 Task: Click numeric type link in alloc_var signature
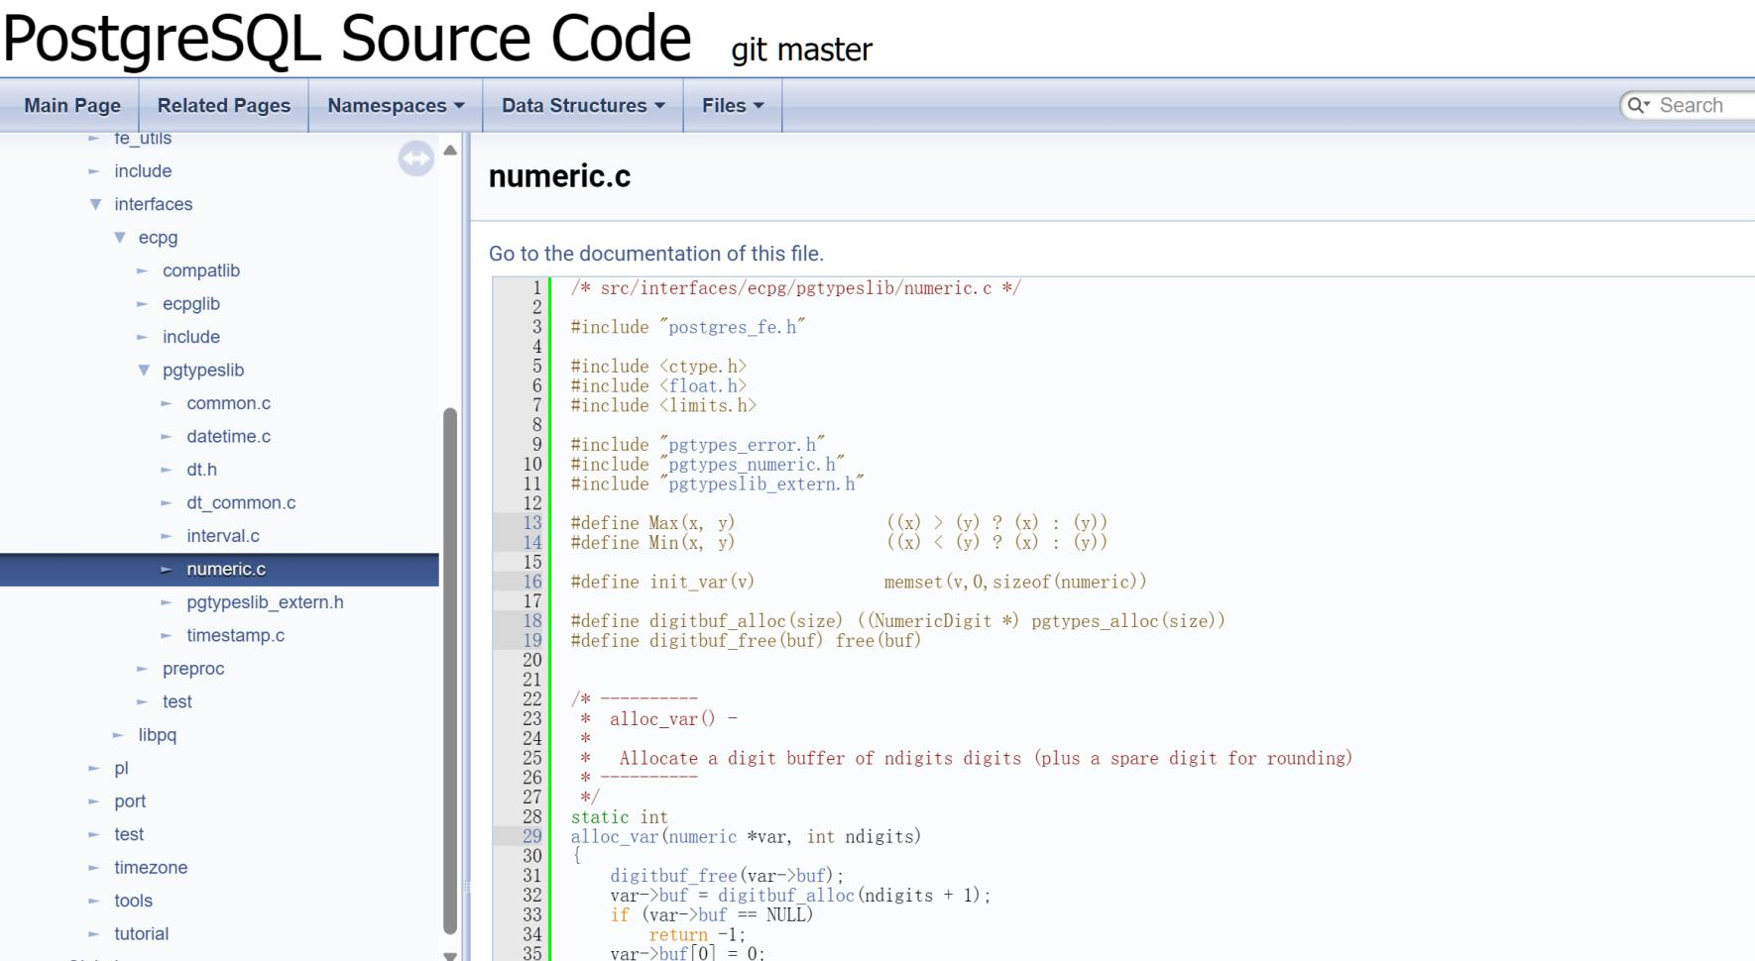coord(703,837)
